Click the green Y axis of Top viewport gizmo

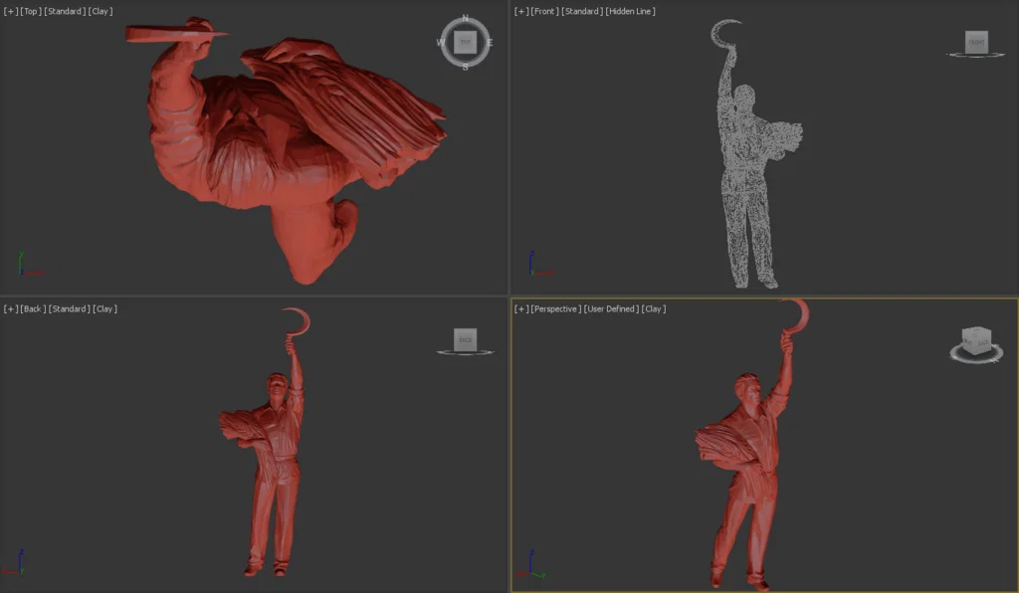point(20,259)
